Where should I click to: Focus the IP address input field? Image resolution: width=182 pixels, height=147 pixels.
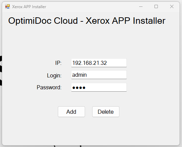click(x=99, y=63)
